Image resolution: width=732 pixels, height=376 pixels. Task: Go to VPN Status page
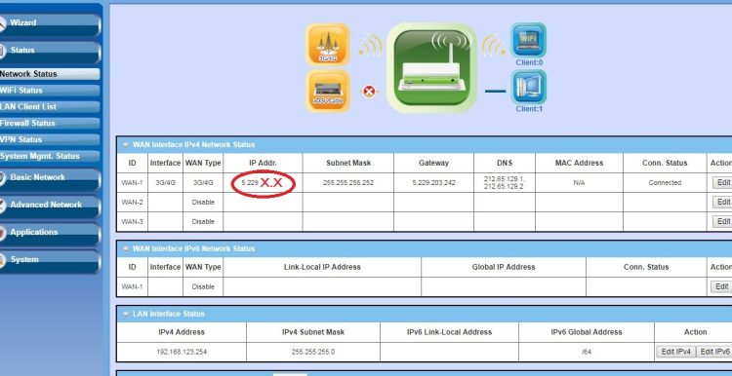(50, 139)
